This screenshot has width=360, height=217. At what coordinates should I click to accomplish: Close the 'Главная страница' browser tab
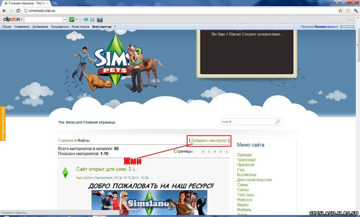pos(48,3)
